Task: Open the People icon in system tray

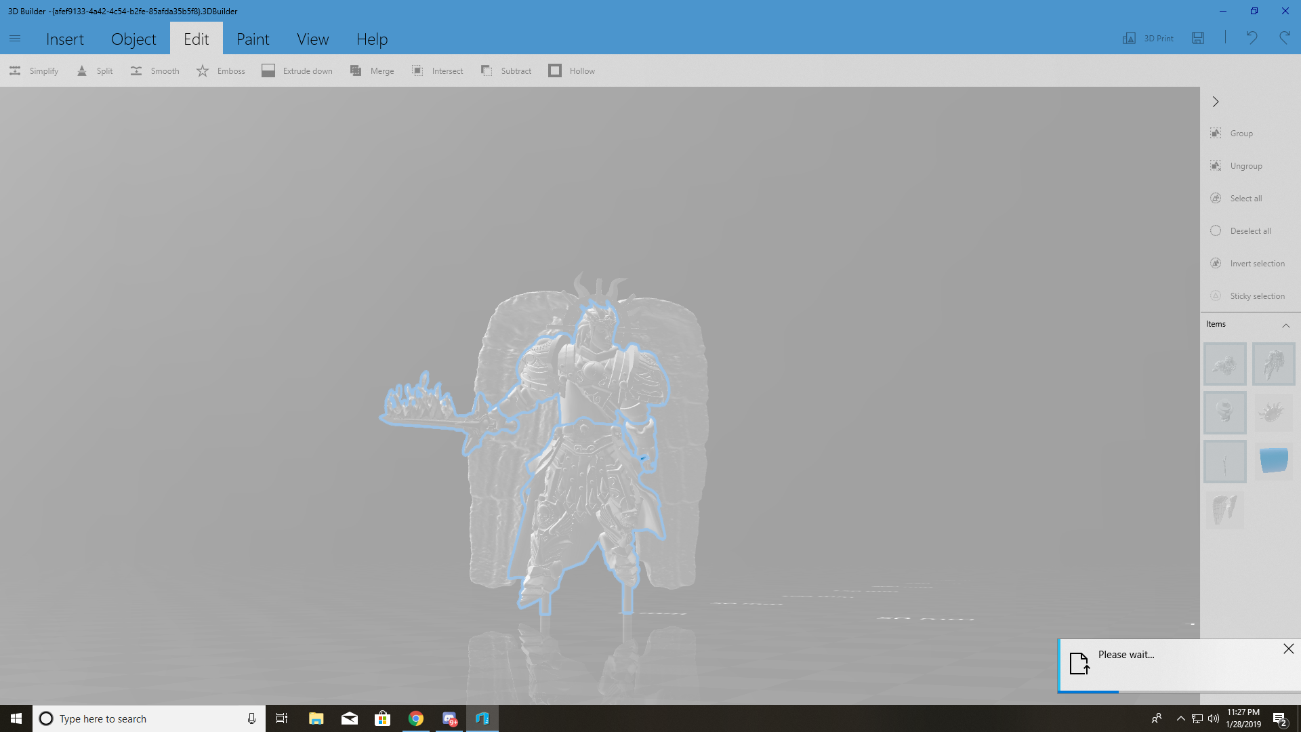Action: pyautogui.click(x=1157, y=718)
